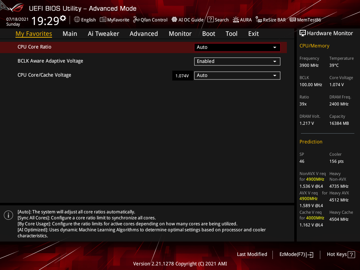Click the ReSize BAR icon
Image resolution: width=360 pixels, height=270 pixels.
tap(270, 20)
